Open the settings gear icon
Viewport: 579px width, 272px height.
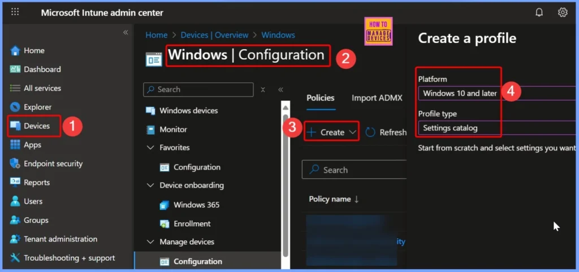pyautogui.click(x=563, y=12)
